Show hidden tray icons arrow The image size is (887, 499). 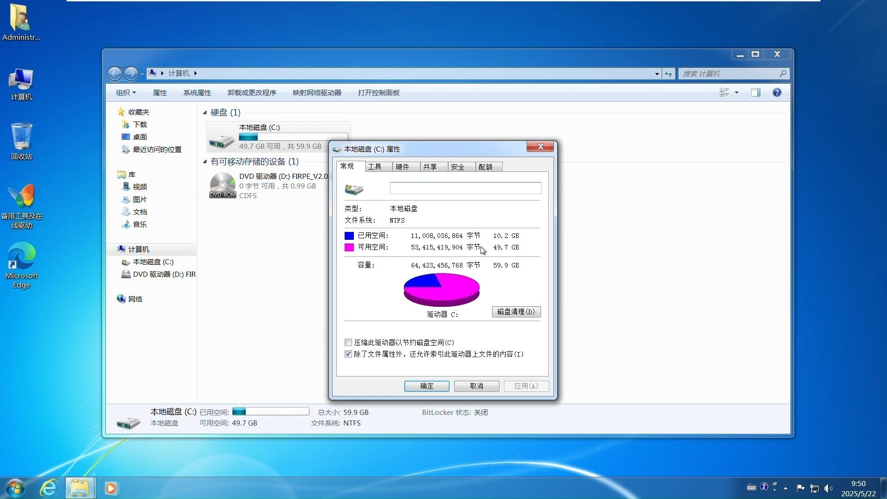tap(785, 488)
